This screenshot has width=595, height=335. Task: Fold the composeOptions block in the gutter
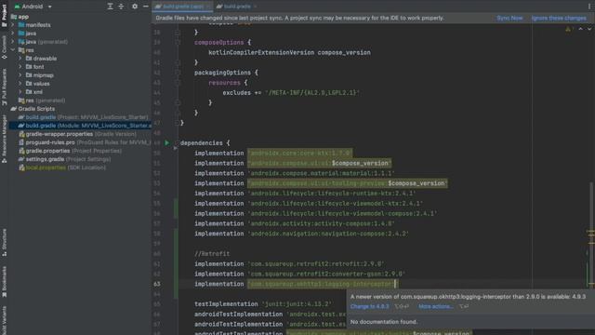tap(177, 43)
